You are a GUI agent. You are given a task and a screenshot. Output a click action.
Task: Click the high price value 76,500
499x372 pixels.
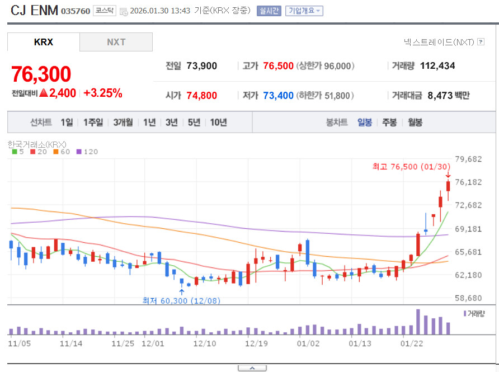(x=278, y=66)
